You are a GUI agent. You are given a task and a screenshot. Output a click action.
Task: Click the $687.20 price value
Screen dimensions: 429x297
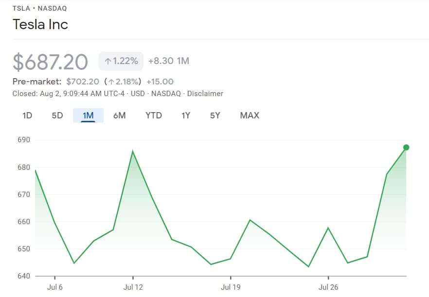point(50,62)
